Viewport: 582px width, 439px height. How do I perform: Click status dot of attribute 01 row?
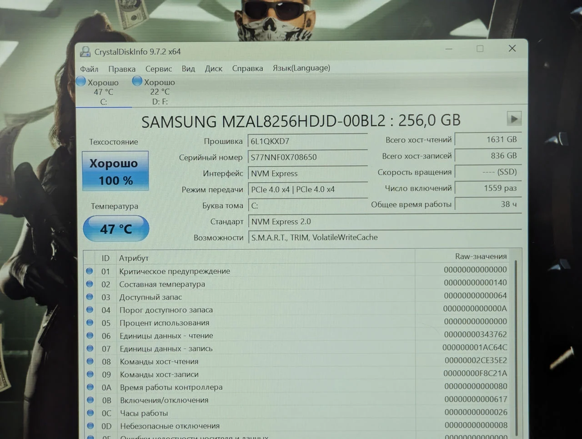coord(90,271)
